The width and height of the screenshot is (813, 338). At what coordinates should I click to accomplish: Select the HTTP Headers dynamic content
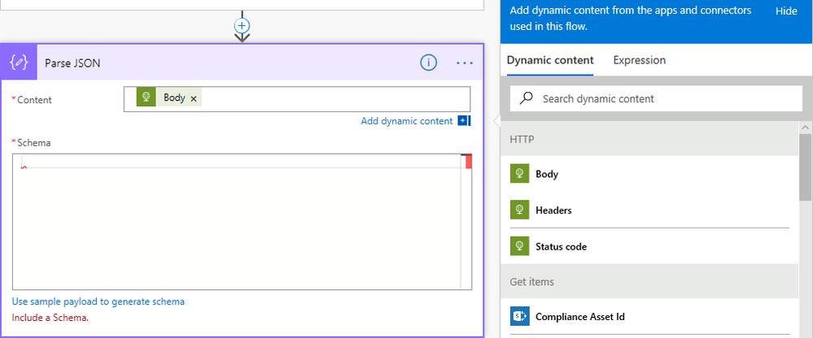pyautogui.click(x=553, y=210)
